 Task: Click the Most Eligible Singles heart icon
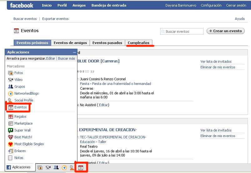[11, 144]
